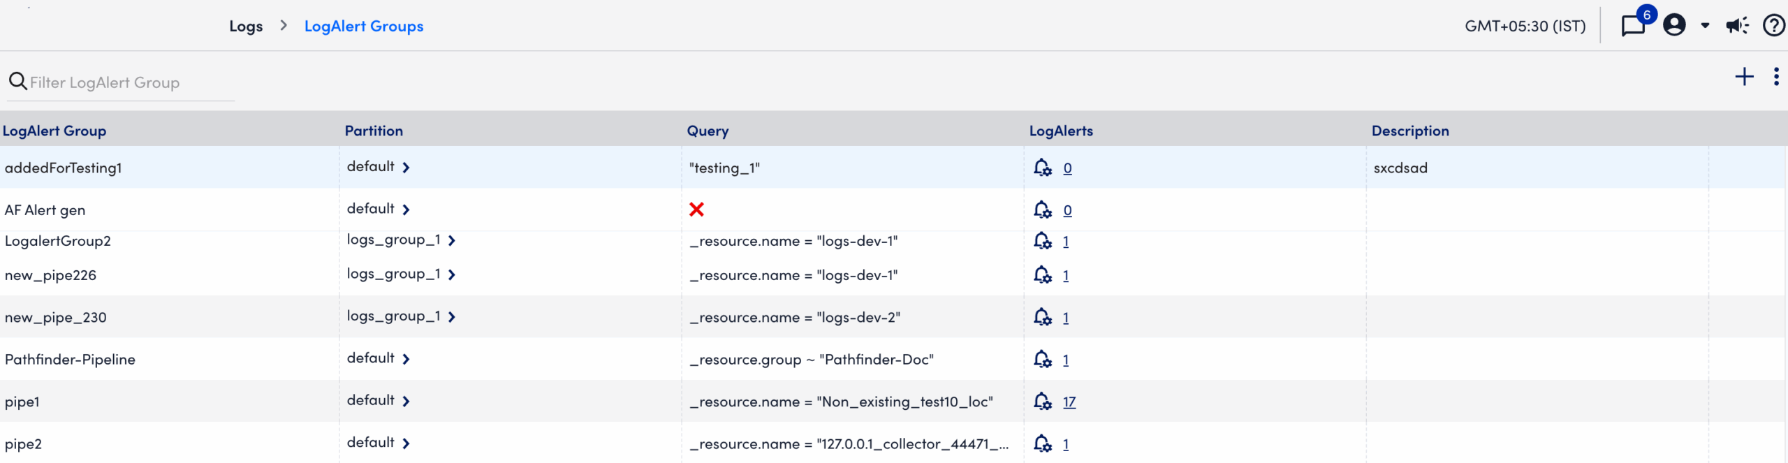Expand the account dropdown arrow

(1705, 26)
